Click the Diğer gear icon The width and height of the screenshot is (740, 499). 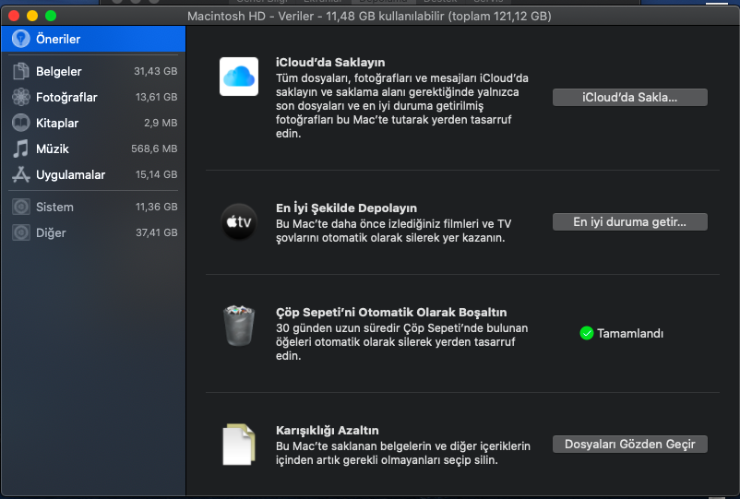pos(21,232)
